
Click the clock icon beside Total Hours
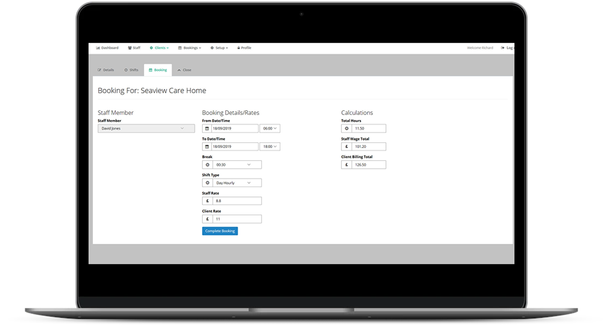coord(346,128)
